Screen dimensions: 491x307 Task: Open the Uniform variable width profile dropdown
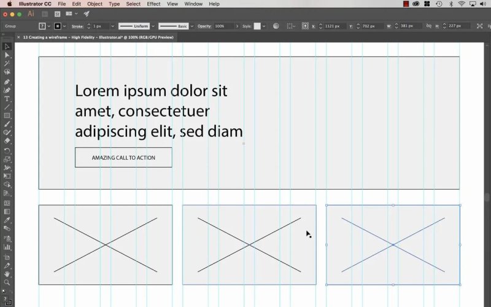pyautogui.click(x=153, y=26)
